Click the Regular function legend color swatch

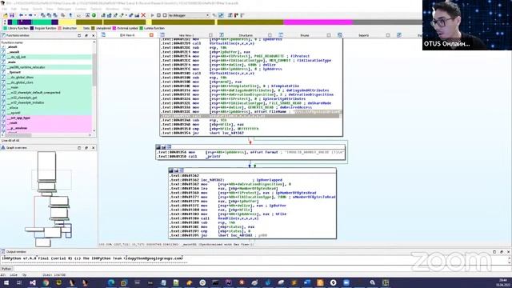click(x=32, y=29)
